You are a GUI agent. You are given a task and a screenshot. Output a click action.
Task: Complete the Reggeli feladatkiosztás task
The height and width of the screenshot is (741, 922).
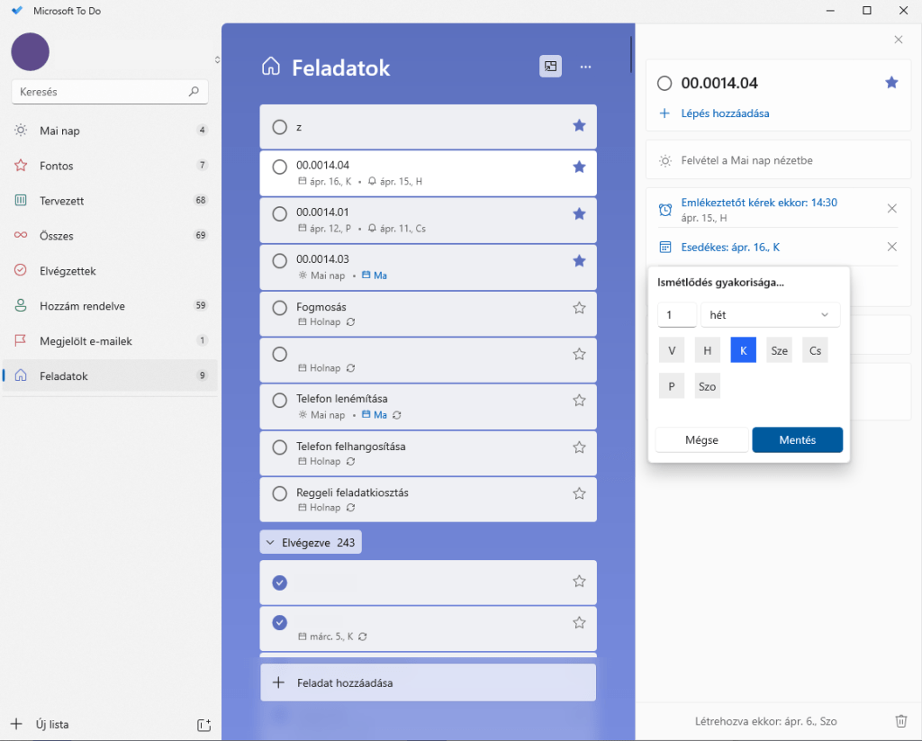tap(279, 494)
